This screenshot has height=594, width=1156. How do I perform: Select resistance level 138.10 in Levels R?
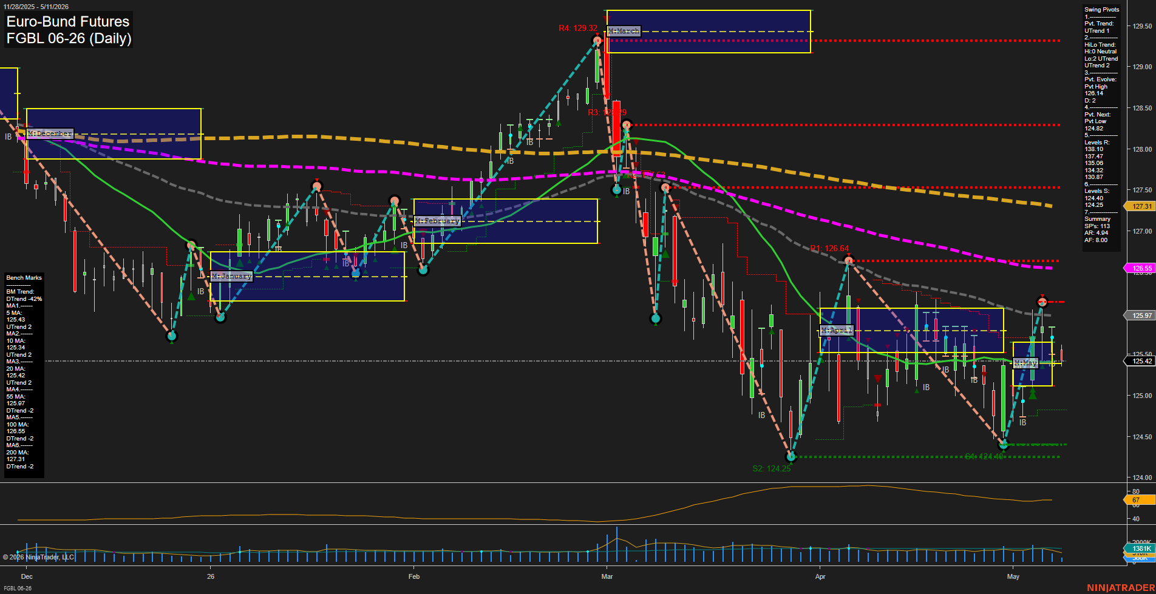click(1094, 149)
